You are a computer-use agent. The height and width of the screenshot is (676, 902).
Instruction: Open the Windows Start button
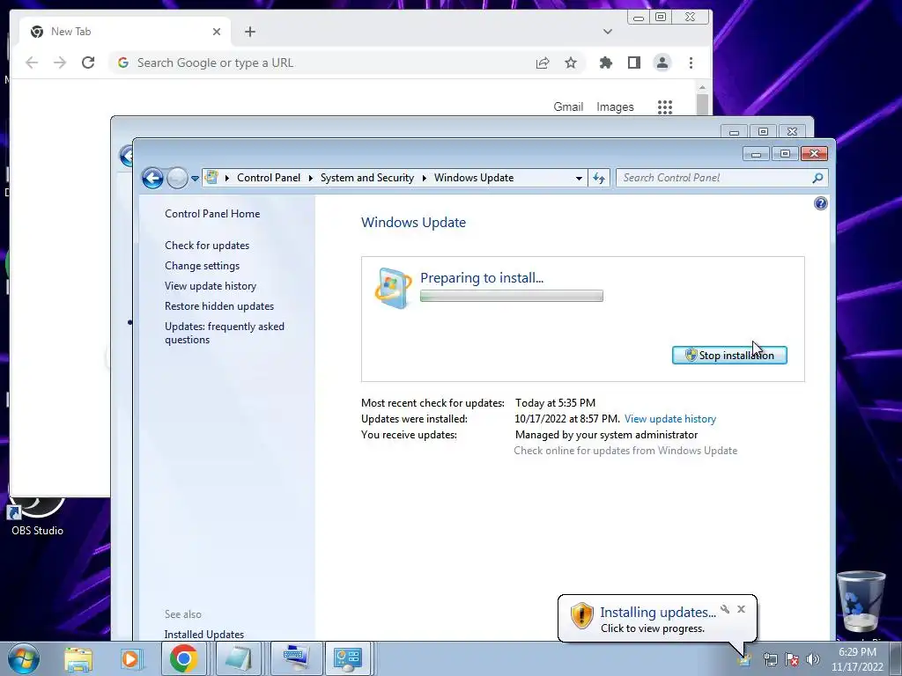pyautogui.click(x=24, y=658)
